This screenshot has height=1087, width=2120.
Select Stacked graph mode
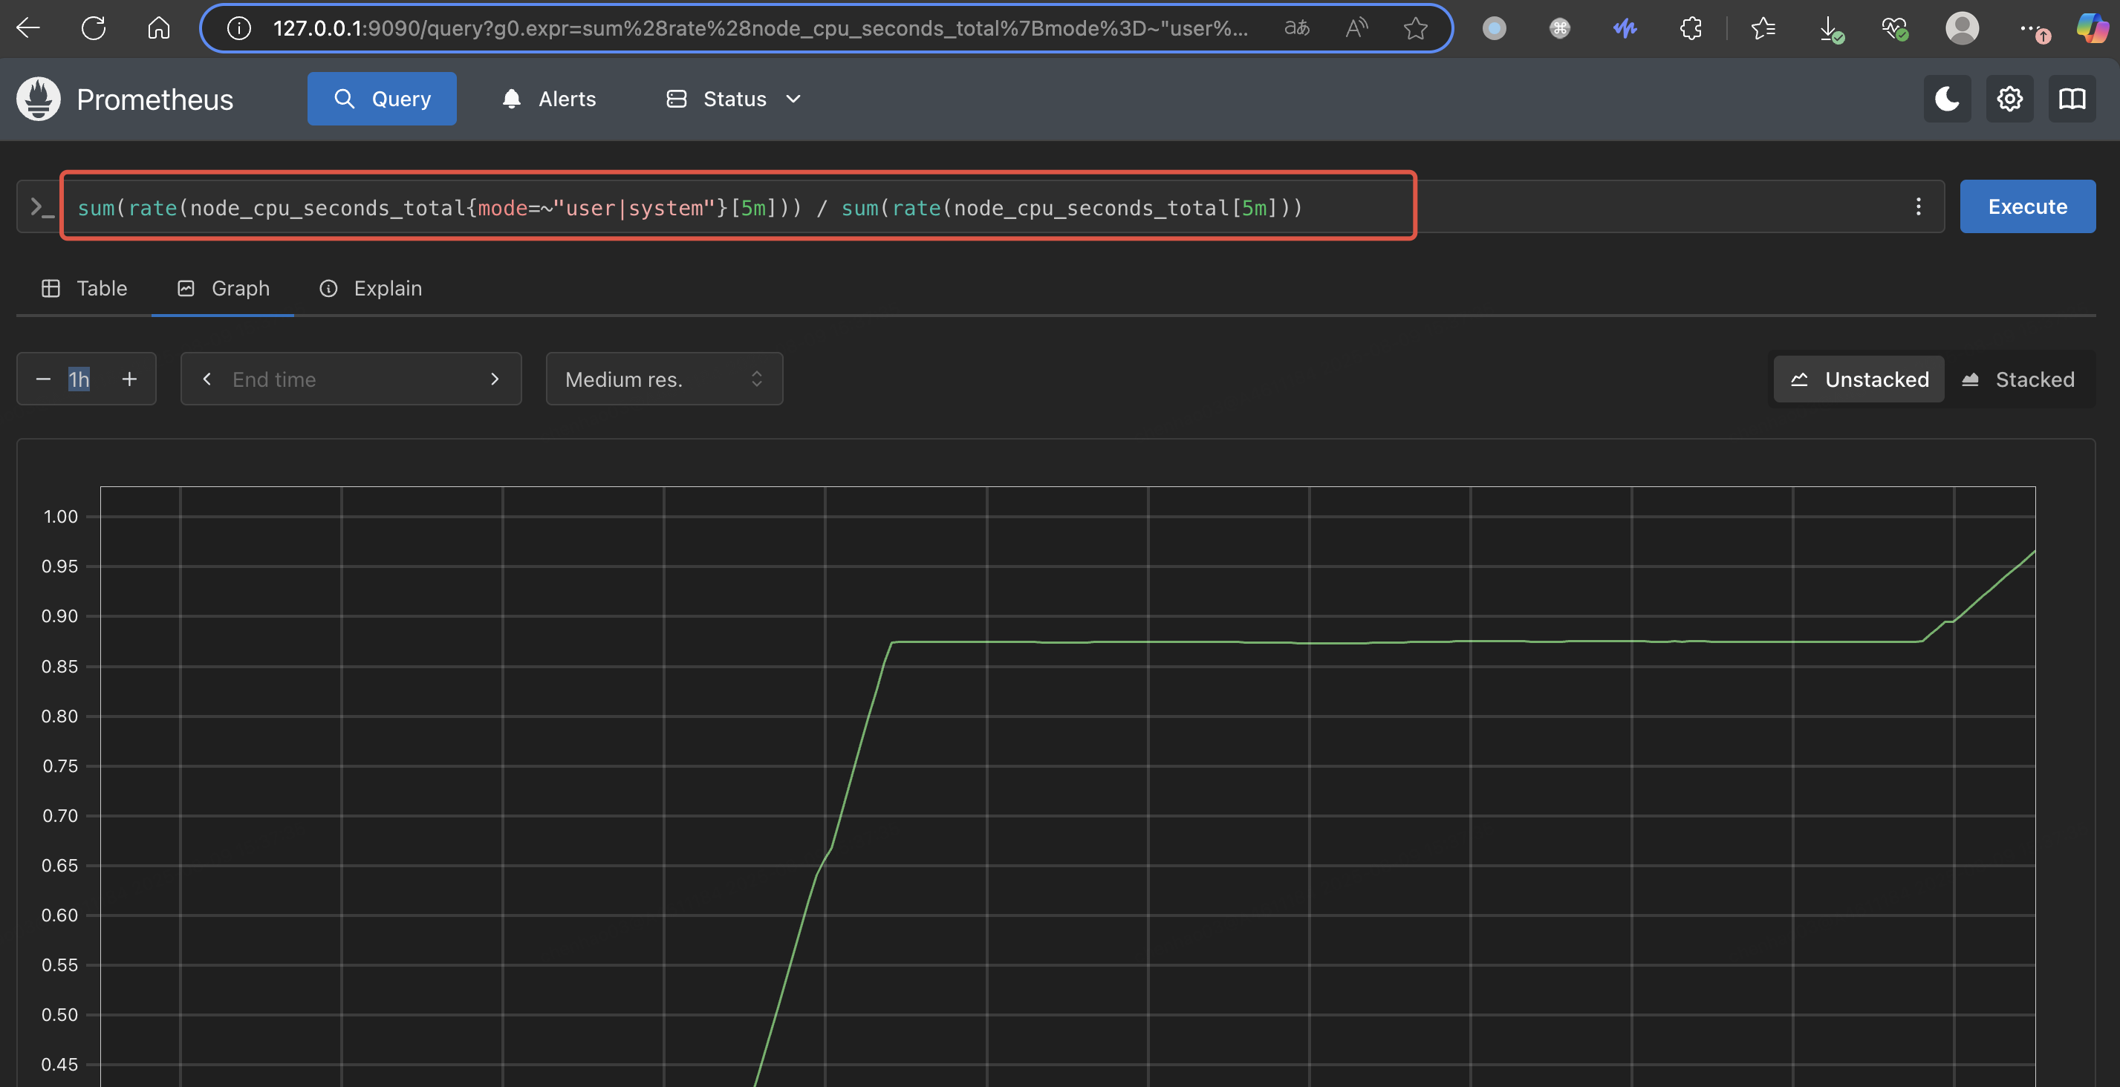click(x=2018, y=379)
